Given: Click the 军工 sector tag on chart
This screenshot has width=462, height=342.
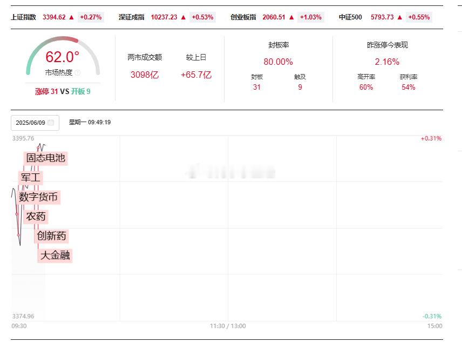Looking at the screenshot, I should (x=31, y=178).
